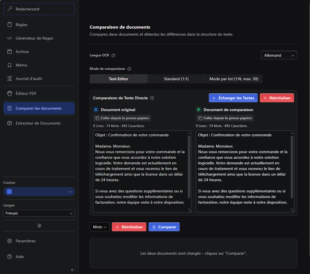
Task: Open the Français language dropdown
Action: coord(39,213)
